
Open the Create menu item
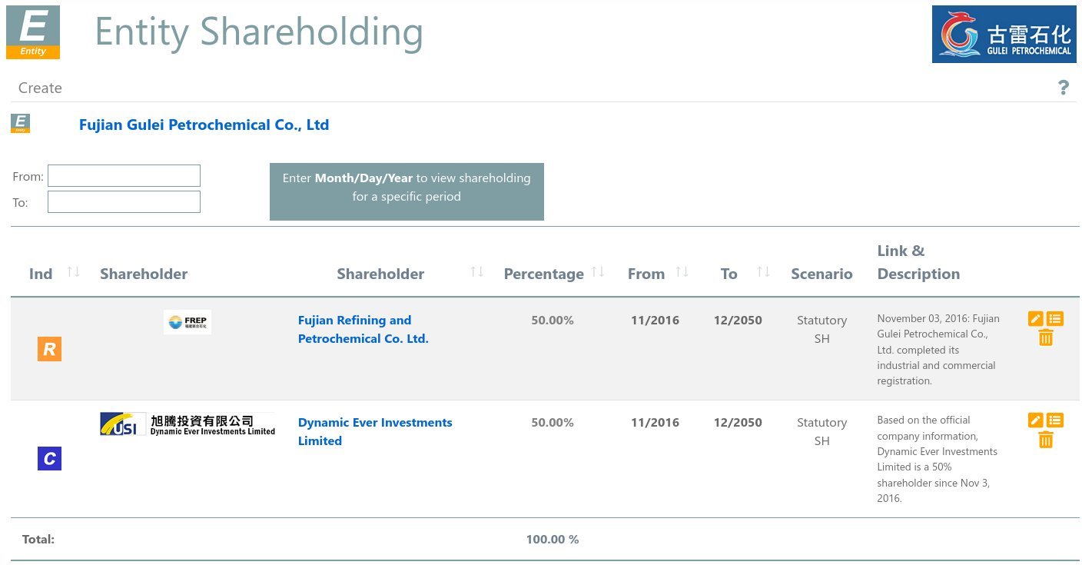40,88
